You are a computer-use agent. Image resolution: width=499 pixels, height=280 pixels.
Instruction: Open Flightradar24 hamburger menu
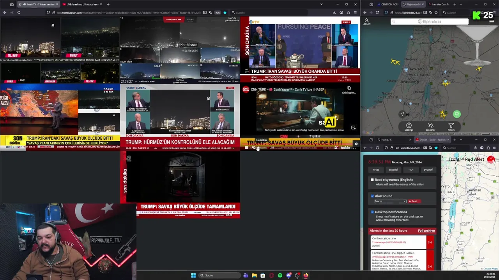pos(492,21)
